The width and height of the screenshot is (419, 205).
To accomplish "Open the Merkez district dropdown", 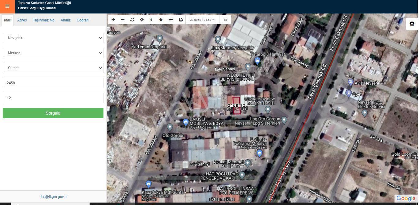I will 53,53.
